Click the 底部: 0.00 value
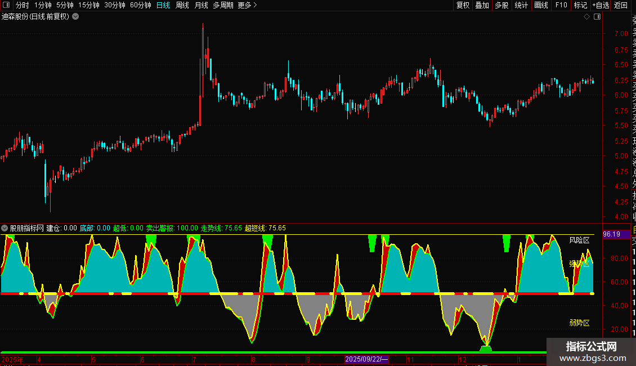636x366 pixels. click(x=95, y=228)
